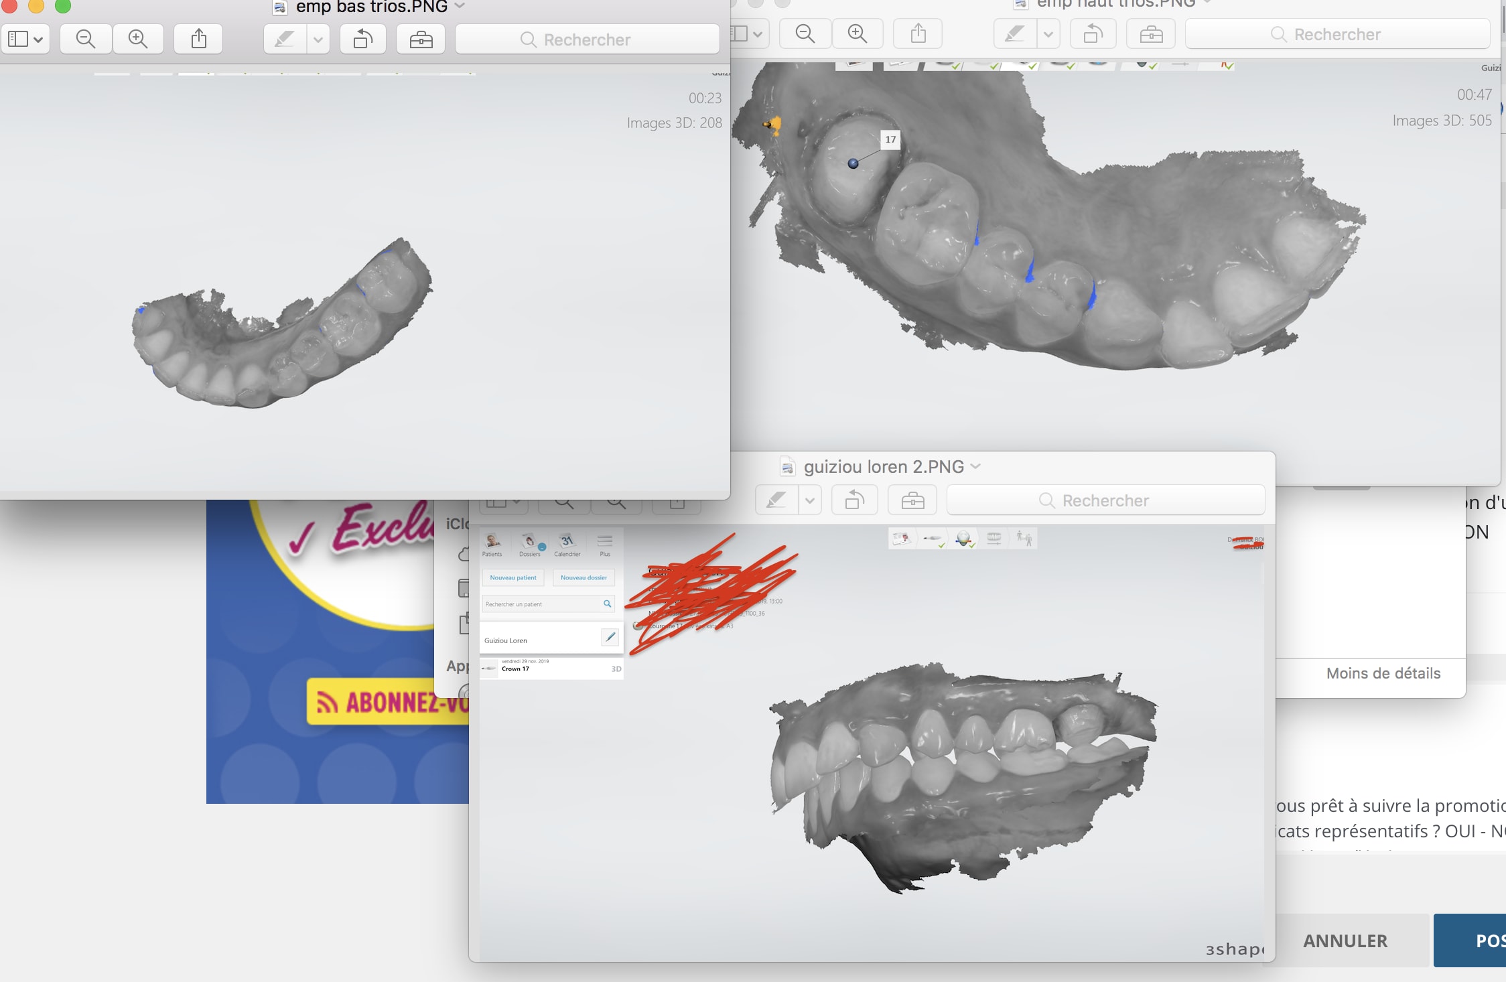1506x982 pixels.
Task: Expand guiziou loren 2.PNG title dropdown chevron
Action: pyautogui.click(x=975, y=466)
